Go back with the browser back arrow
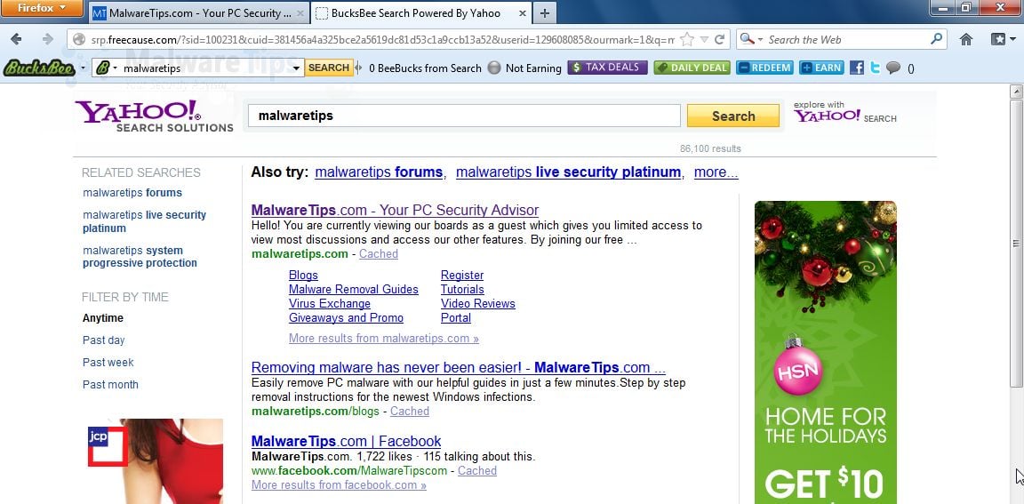 (16, 39)
